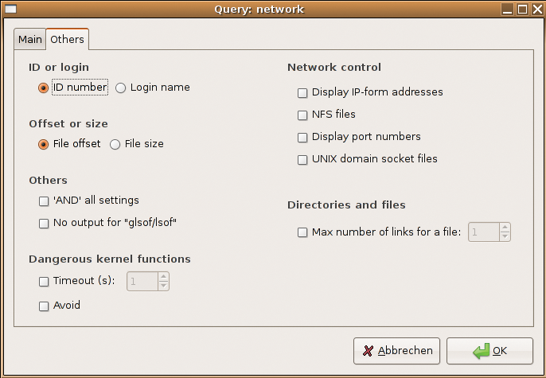Increase the Timeout spinner value
The image size is (546, 378).
163,277
